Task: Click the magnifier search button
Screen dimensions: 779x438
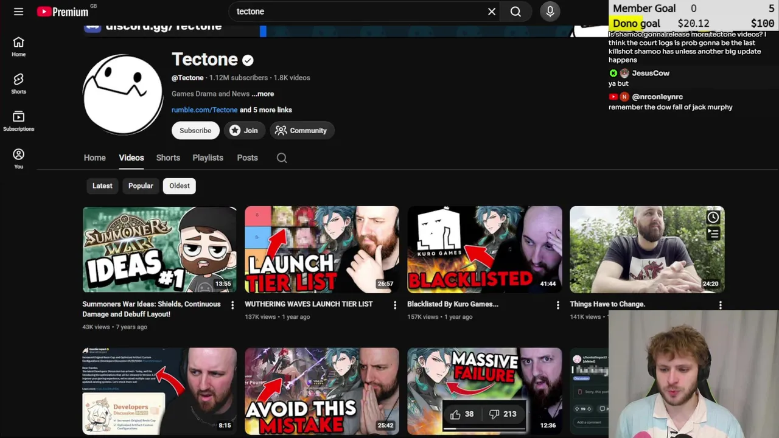Action: click(x=515, y=12)
